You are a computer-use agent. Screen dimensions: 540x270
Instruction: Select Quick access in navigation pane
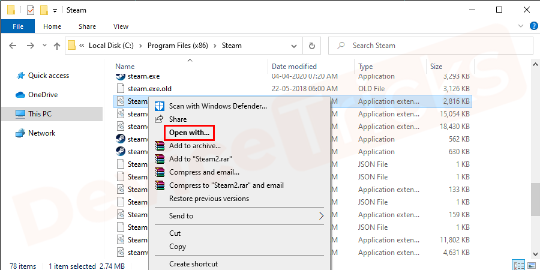pos(48,76)
